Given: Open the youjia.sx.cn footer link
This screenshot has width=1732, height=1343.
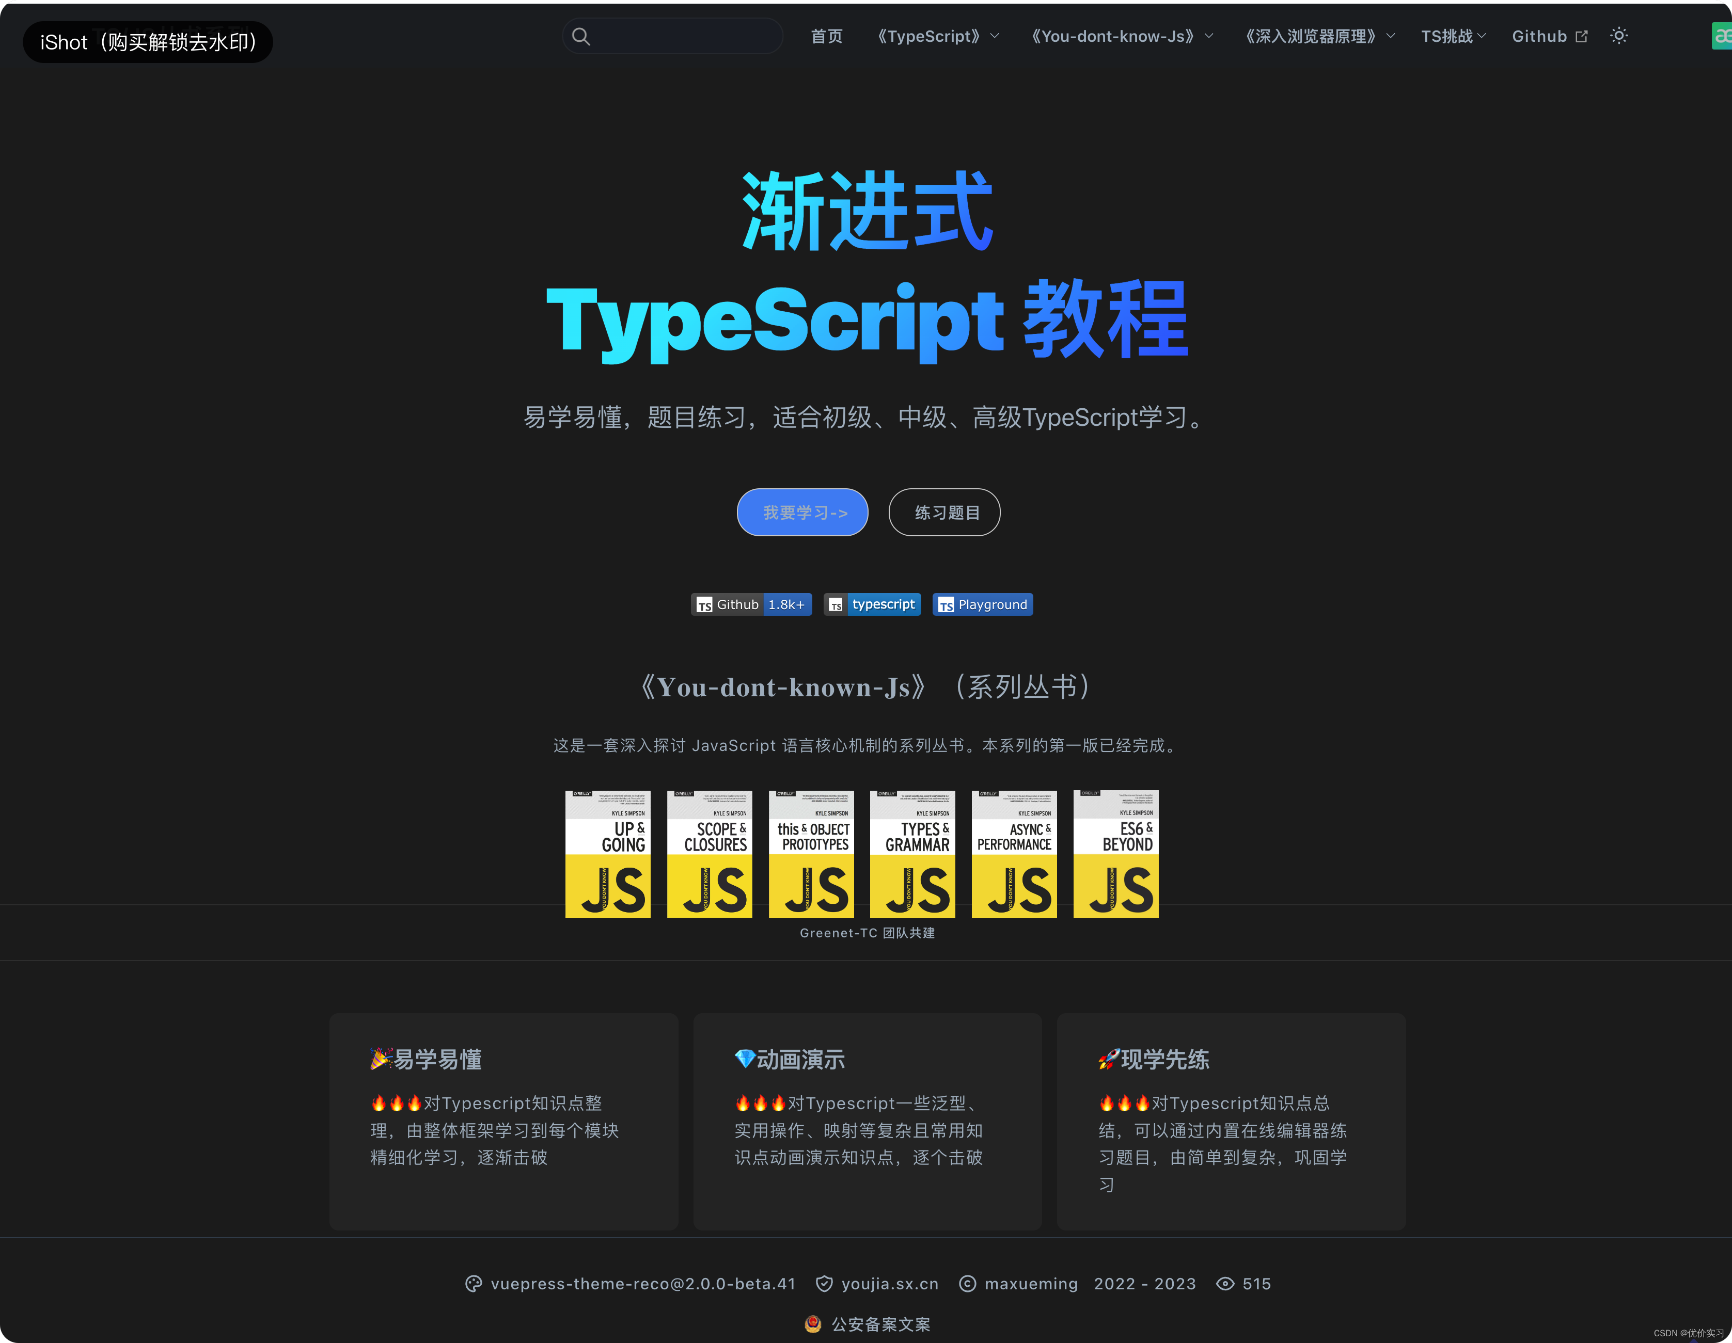Looking at the screenshot, I should point(889,1284).
